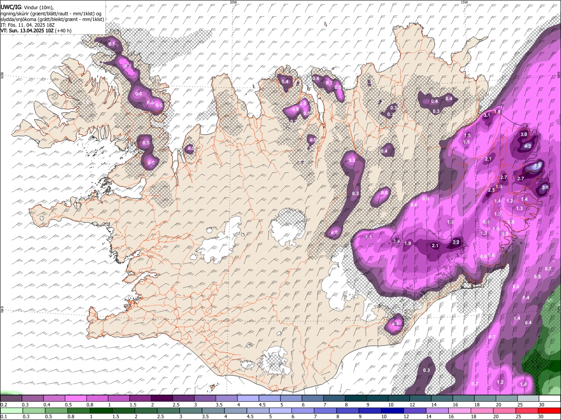This screenshot has width=561, height=420.
Task: Pick the bottom-row violet swatch starting at 12
Action: pos(414,411)
